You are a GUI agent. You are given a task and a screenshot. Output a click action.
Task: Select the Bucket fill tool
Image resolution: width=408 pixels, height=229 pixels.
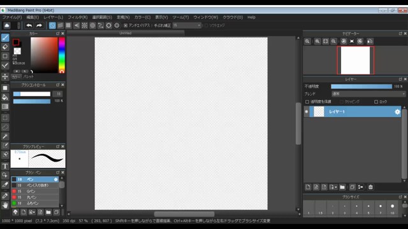5,97
